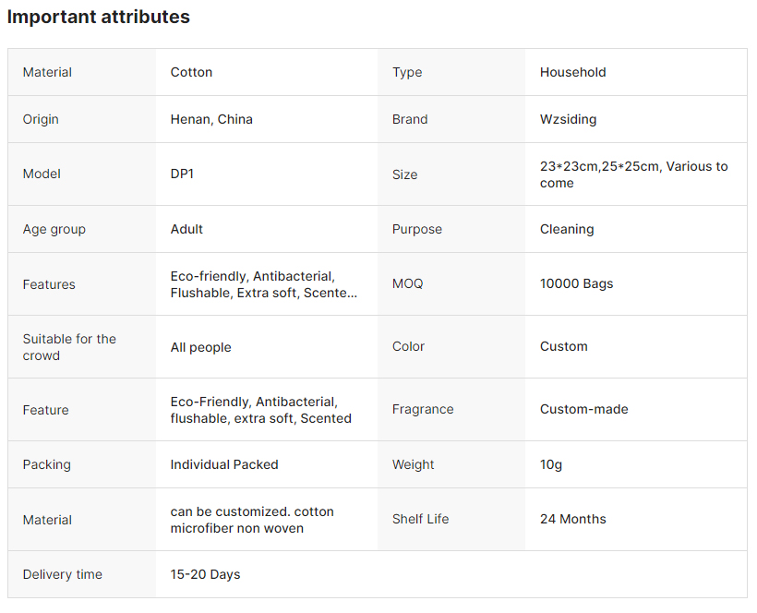Select the DP1 model value
757x613 pixels.
coord(184,174)
